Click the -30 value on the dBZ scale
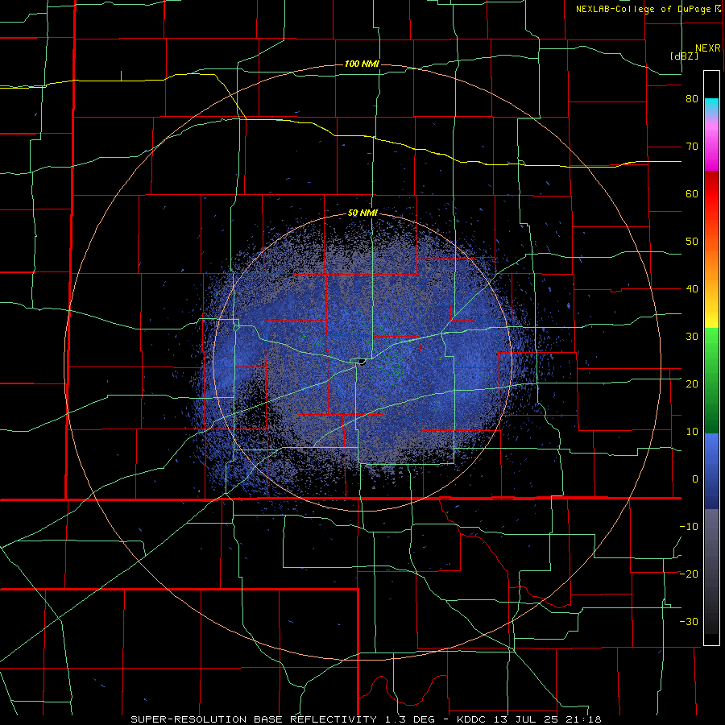The height and width of the screenshot is (725, 725). 689,621
